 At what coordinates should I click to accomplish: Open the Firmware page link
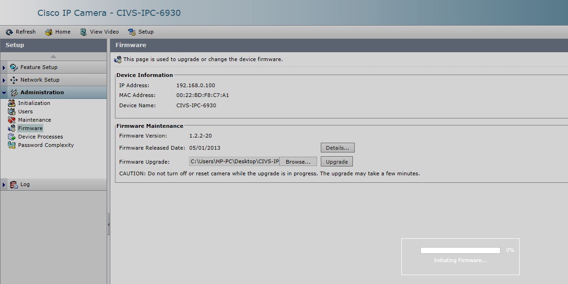[x=30, y=128]
